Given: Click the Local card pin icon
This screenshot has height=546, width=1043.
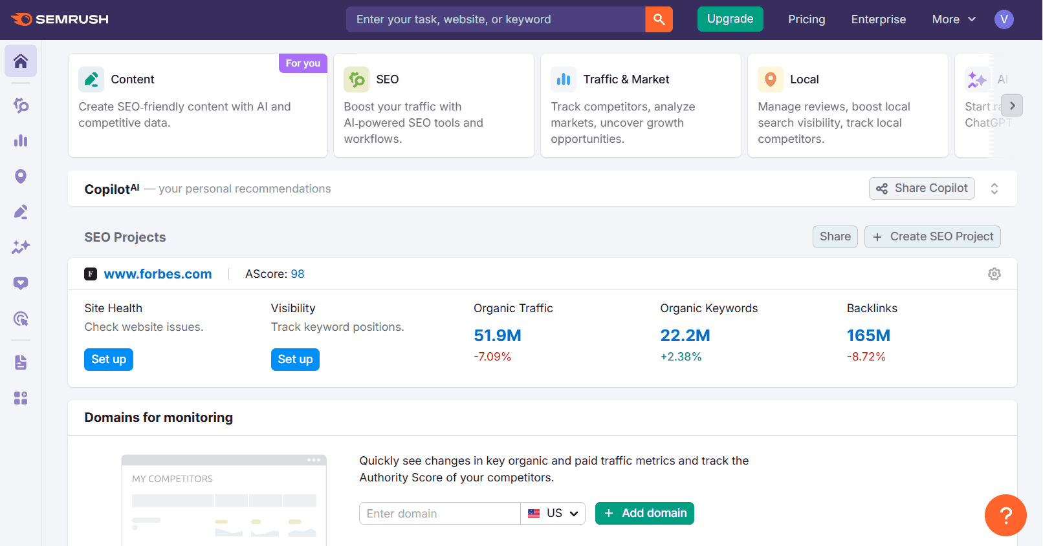Looking at the screenshot, I should tap(771, 79).
